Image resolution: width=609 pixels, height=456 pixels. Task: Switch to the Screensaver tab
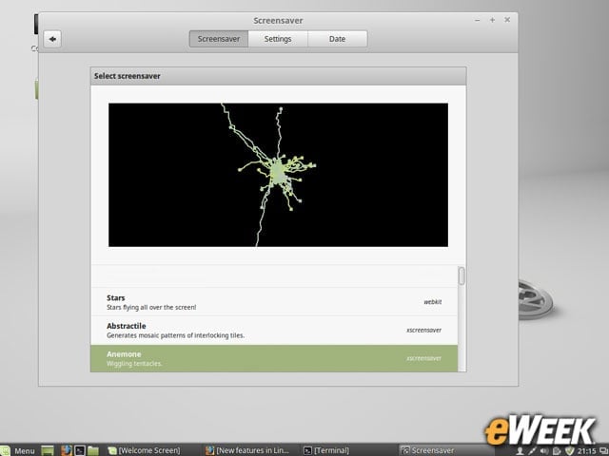tap(219, 39)
